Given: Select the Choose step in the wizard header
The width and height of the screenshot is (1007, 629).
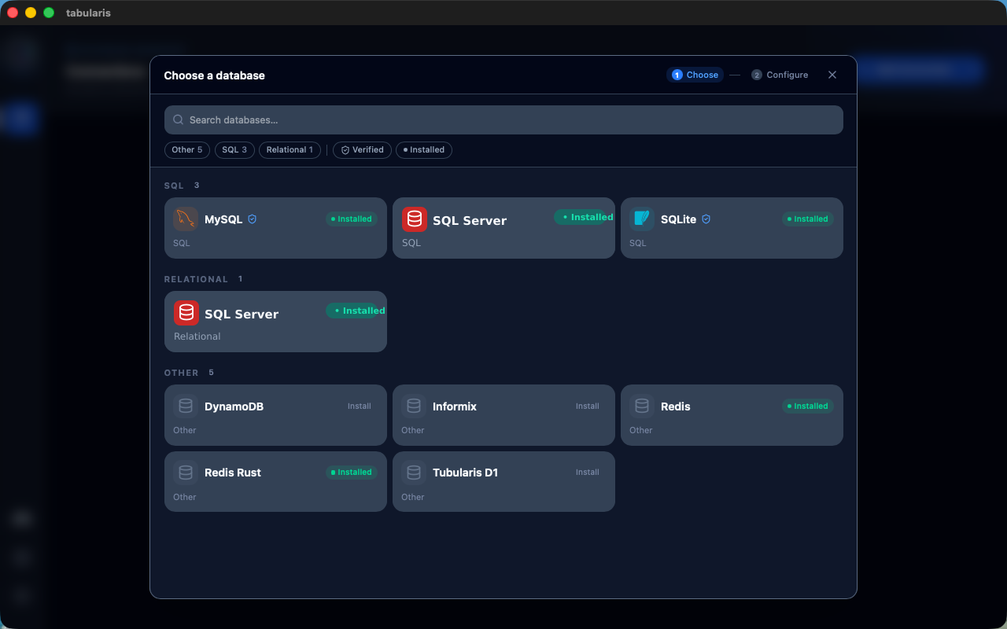Looking at the screenshot, I should pos(695,75).
